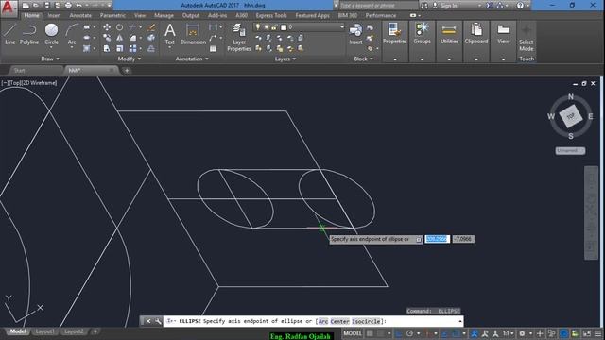The height and width of the screenshot is (340, 605).
Task: Toggle annotation visibility icon in status bar
Action: pyautogui.click(x=475, y=333)
